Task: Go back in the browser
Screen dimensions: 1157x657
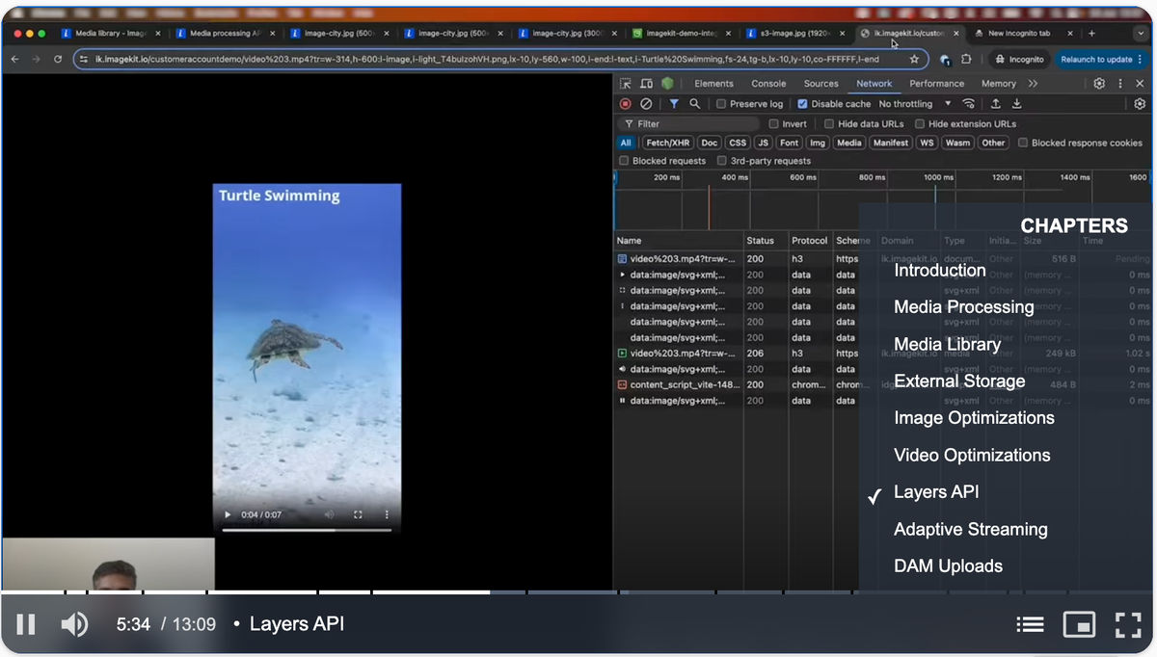Action: click(14, 59)
